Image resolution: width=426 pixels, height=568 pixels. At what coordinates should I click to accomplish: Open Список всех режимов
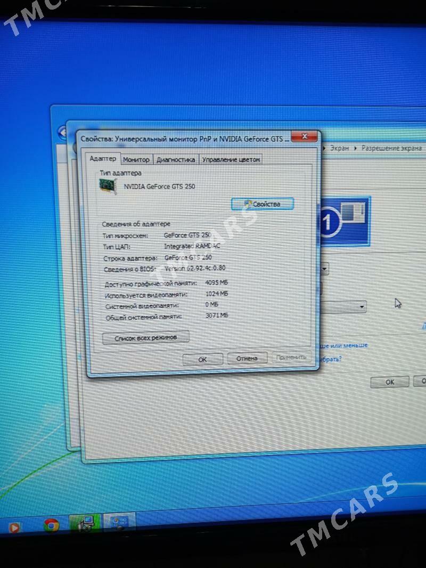[145, 338]
